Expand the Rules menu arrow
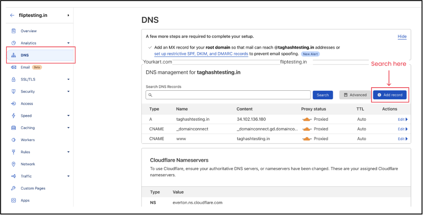Screen dimensions: 423x215 [68, 152]
